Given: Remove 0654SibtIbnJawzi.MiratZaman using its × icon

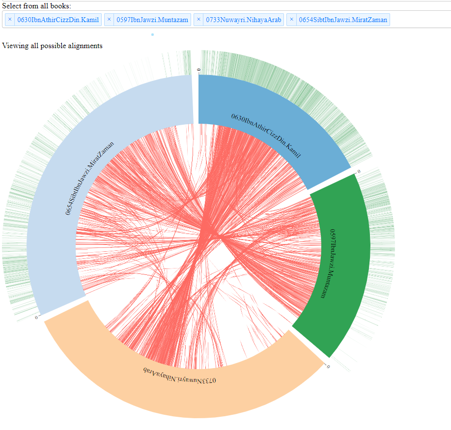Looking at the screenshot, I should (291, 20).
